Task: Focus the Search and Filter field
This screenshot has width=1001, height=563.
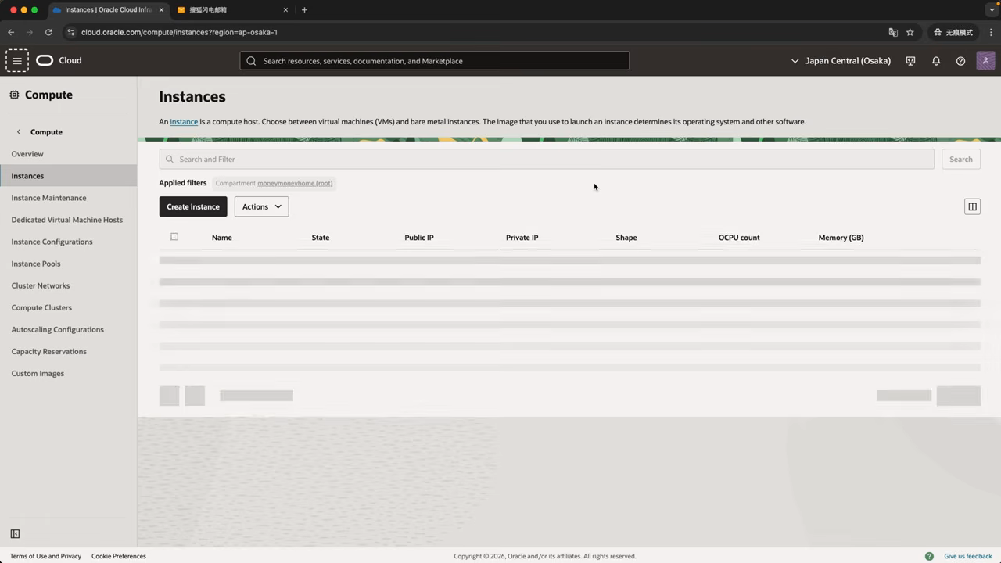Action: [547, 159]
